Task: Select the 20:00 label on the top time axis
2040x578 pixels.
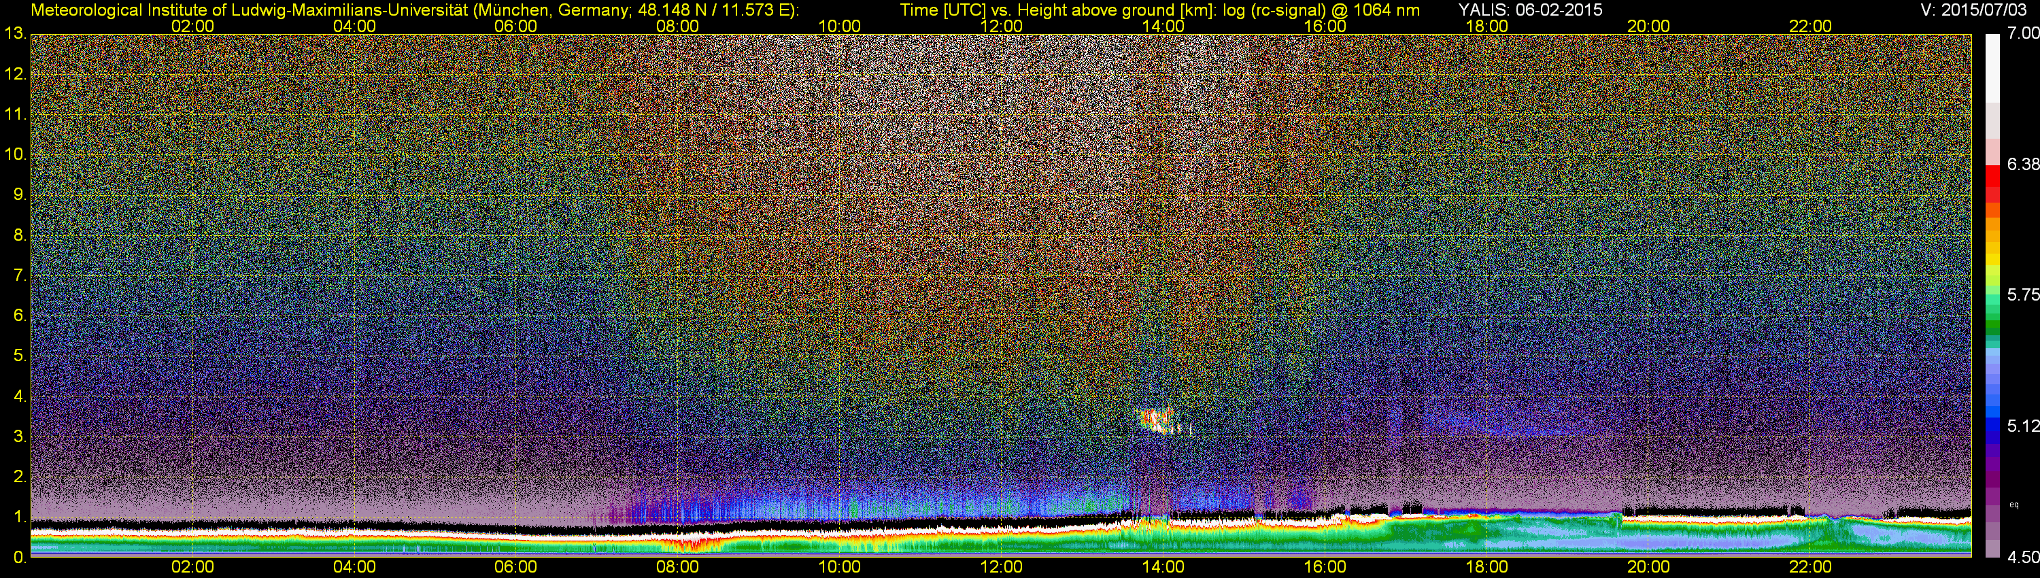Action: tap(1649, 26)
